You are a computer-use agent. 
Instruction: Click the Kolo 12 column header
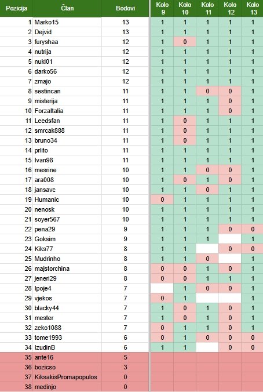tap(230, 8)
